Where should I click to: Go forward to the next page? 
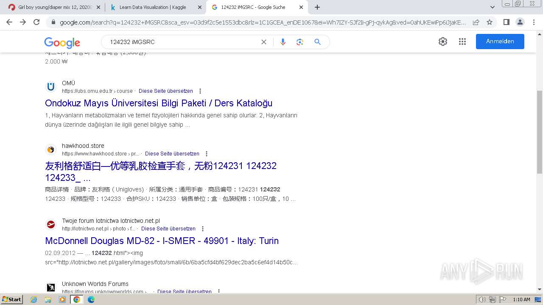point(23,22)
